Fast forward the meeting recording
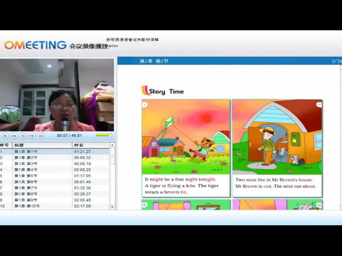The height and width of the screenshot is (256, 342). pyautogui.click(x=32, y=136)
